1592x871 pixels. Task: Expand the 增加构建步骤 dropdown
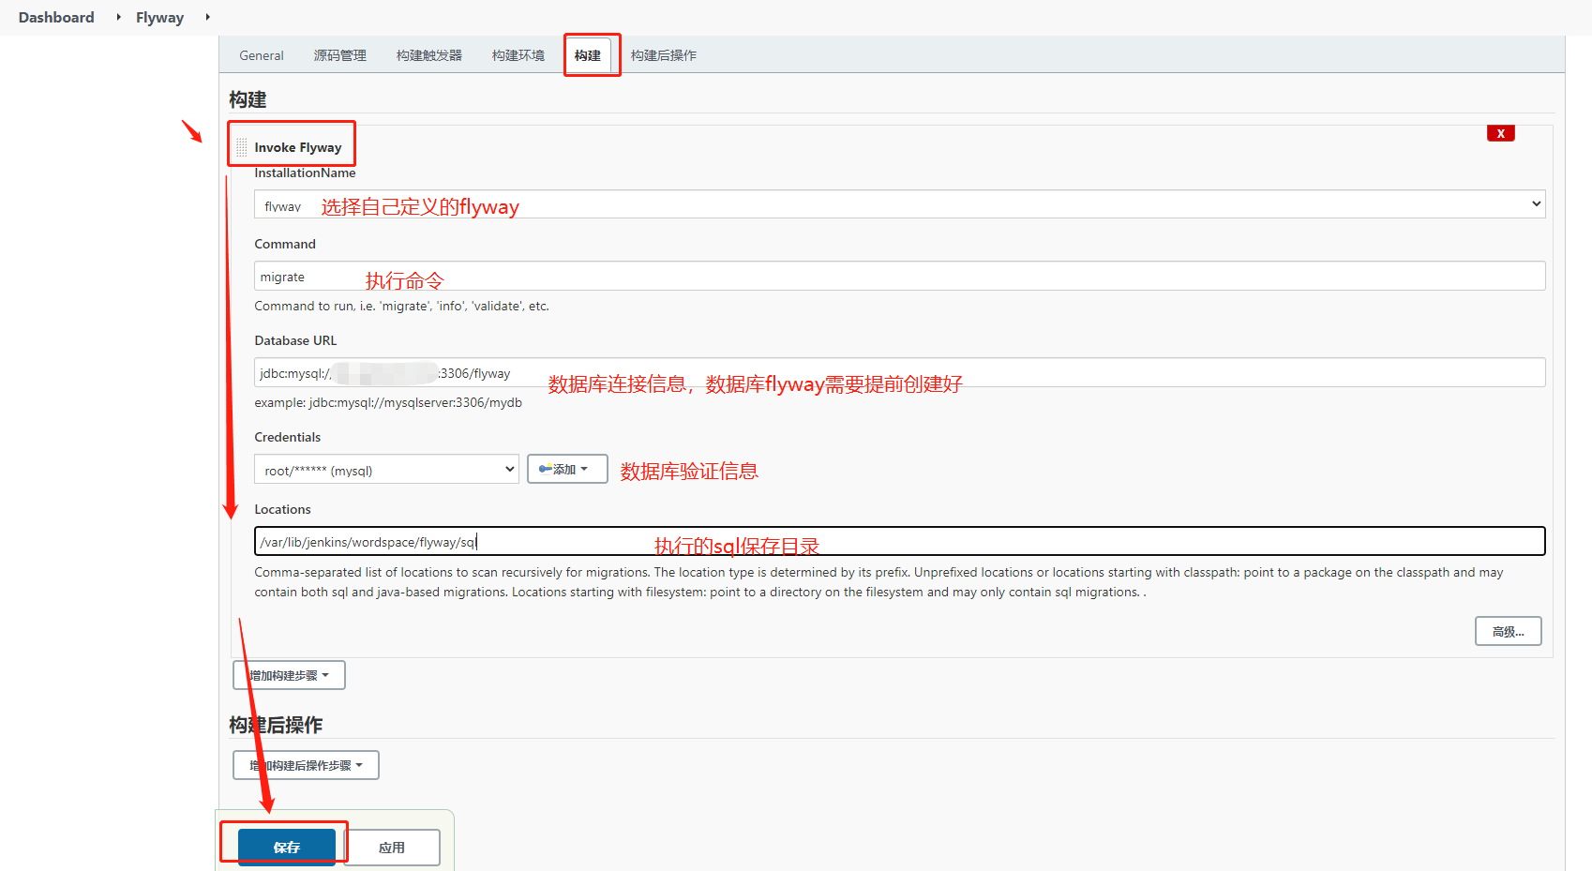pyautogui.click(x=288, y=674)
